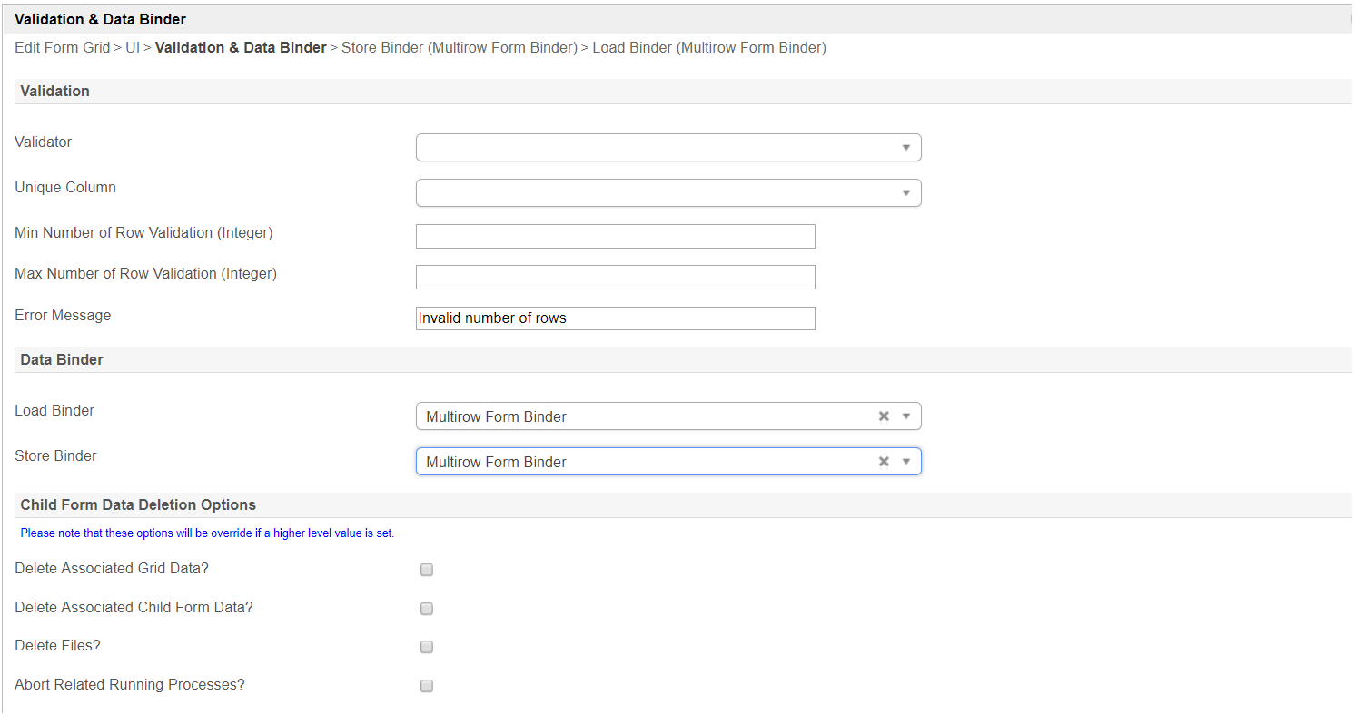Viewport: 1355px width, 714px height.
Task: Focus the Max Number of Row Validation field
Action: pos(615,278)
